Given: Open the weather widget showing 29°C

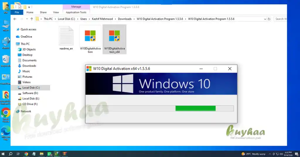Looking at the screenshot, I should coord(253,154).
